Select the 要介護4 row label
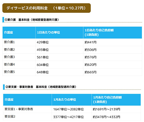 9,64
